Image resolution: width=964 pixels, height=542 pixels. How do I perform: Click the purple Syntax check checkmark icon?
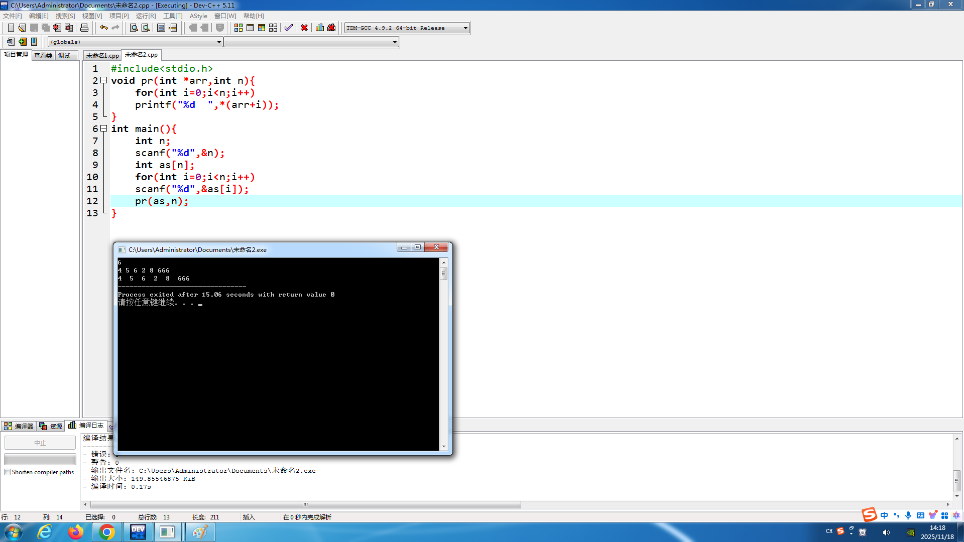click(x=289, y=28)
